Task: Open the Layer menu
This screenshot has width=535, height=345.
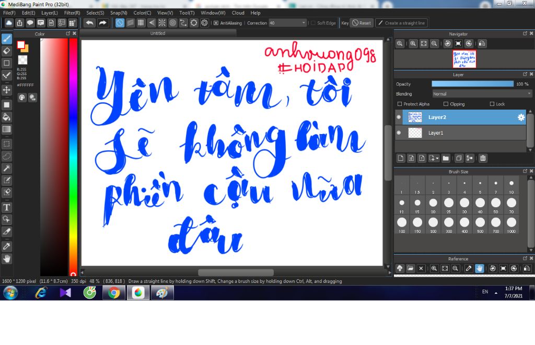Action: coord(50,13)
